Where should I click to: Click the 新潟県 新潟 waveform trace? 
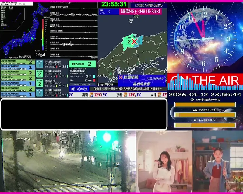(x=74, y=15)
